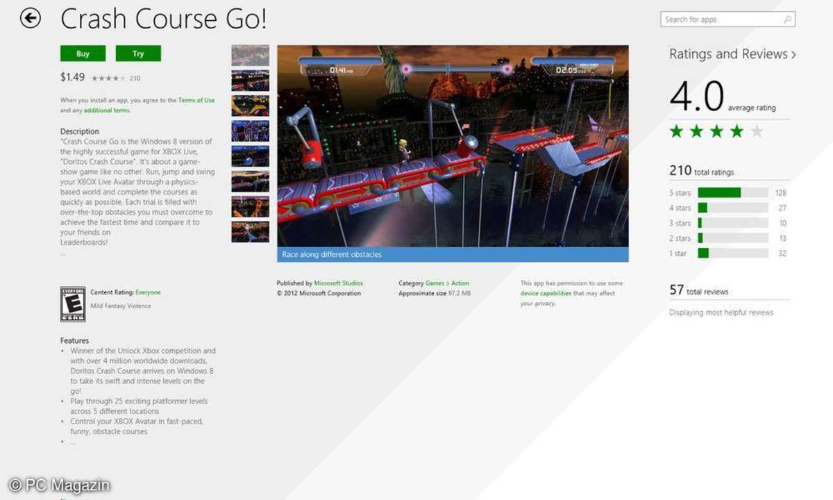Select the first screenshot thumbnail
833x500 pixels.
coord(250,56)
